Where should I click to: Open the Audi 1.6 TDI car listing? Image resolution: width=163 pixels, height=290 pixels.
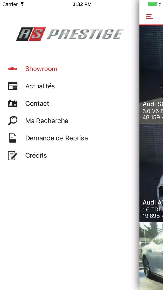point(151,173)
